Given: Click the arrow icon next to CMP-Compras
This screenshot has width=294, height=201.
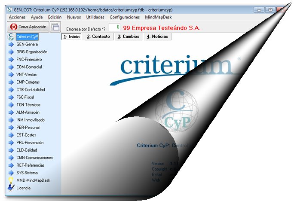Looking at the screenshot, I should (11, 82).
